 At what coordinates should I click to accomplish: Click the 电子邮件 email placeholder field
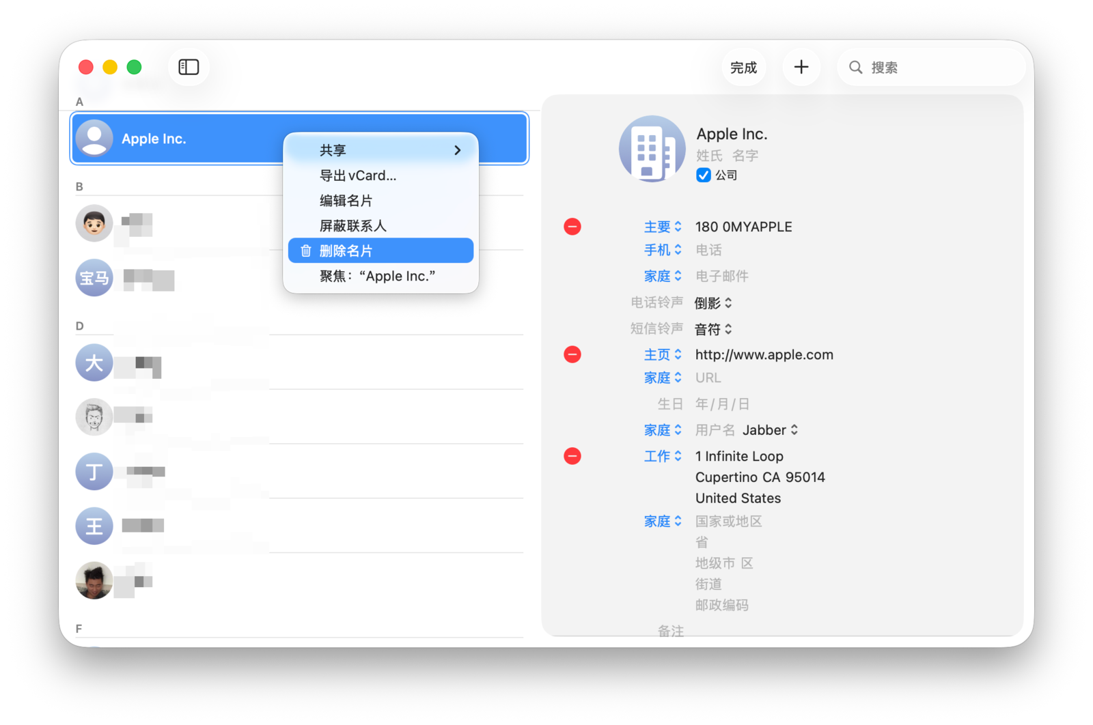click(x=722, y=276)
